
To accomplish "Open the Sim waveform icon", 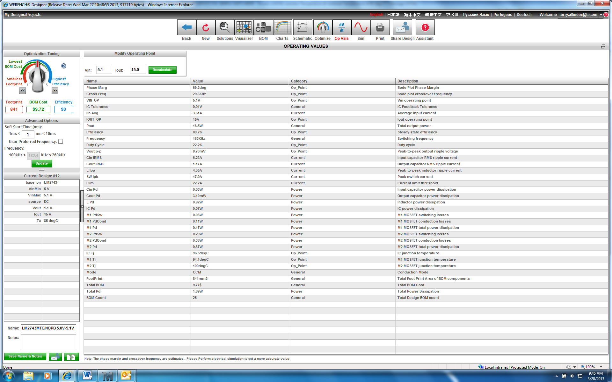I will click(361, 28).
